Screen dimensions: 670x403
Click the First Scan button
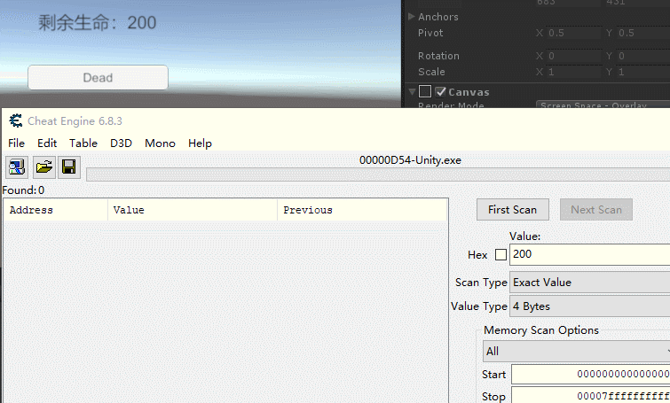(513, 210)
